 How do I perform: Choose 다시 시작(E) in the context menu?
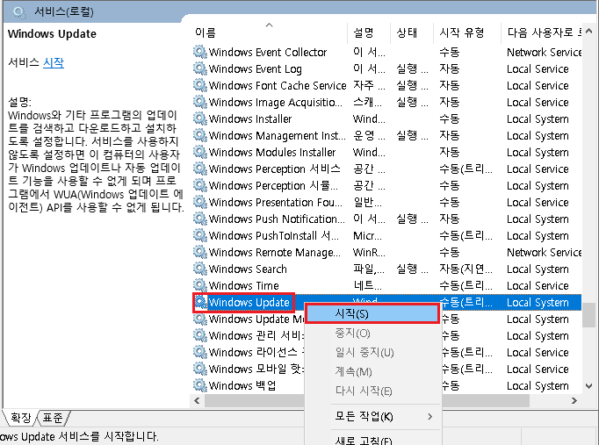tap(372, 391)
